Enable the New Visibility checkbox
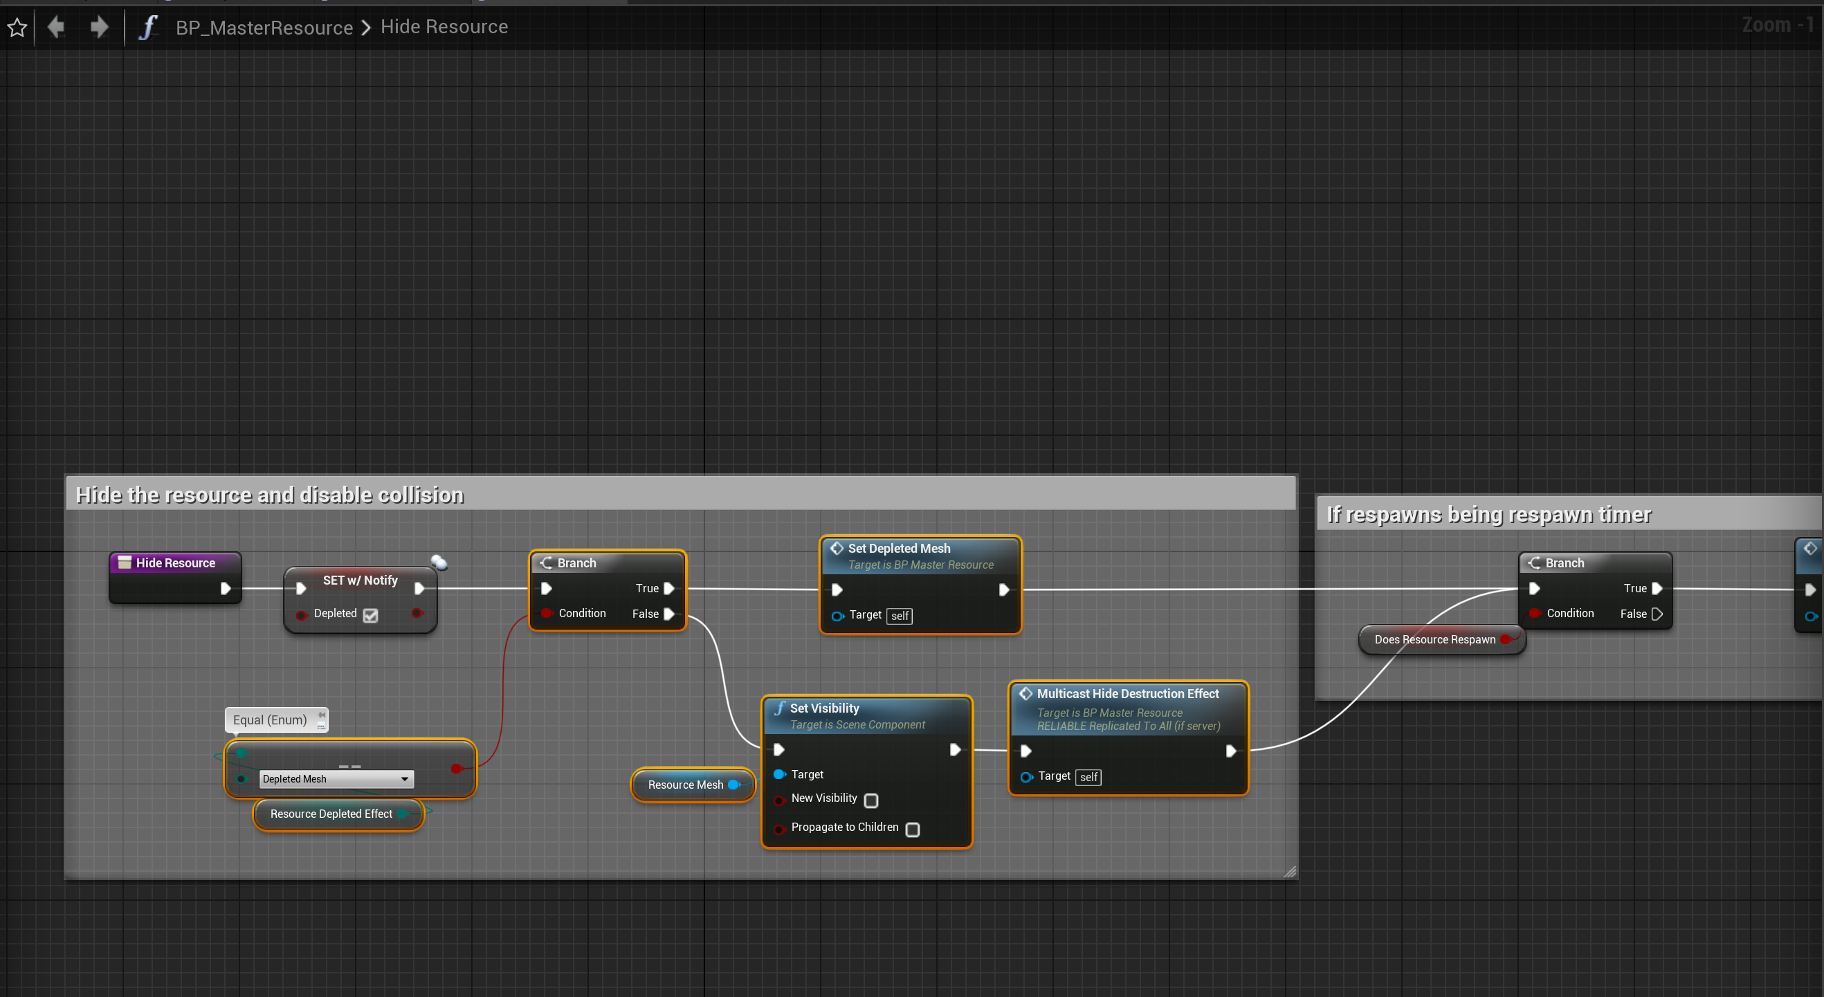1824x997 pixels. [x=872, y=800]
